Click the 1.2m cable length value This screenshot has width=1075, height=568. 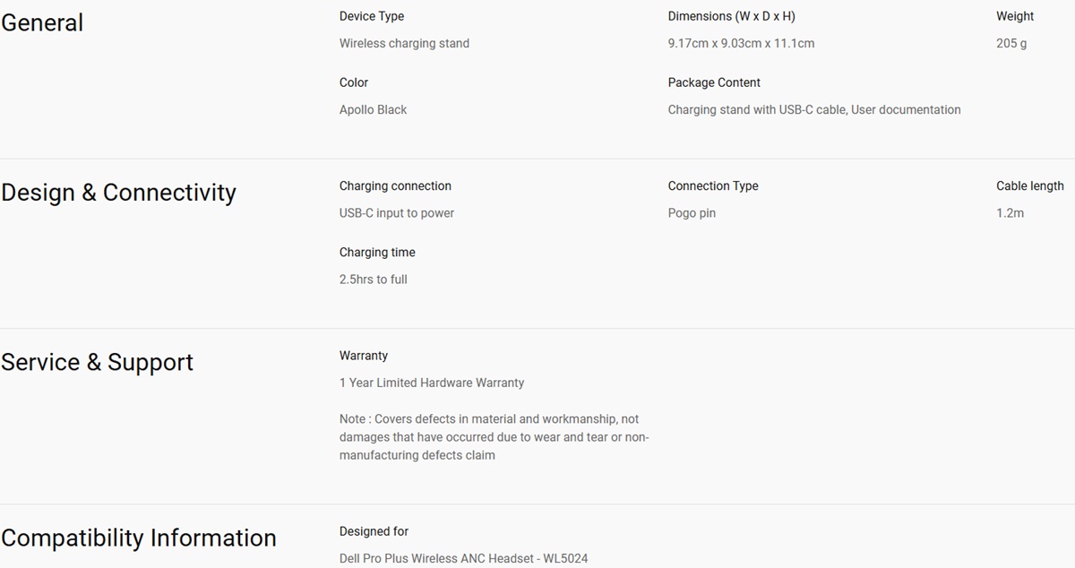tap(1010, 213)
